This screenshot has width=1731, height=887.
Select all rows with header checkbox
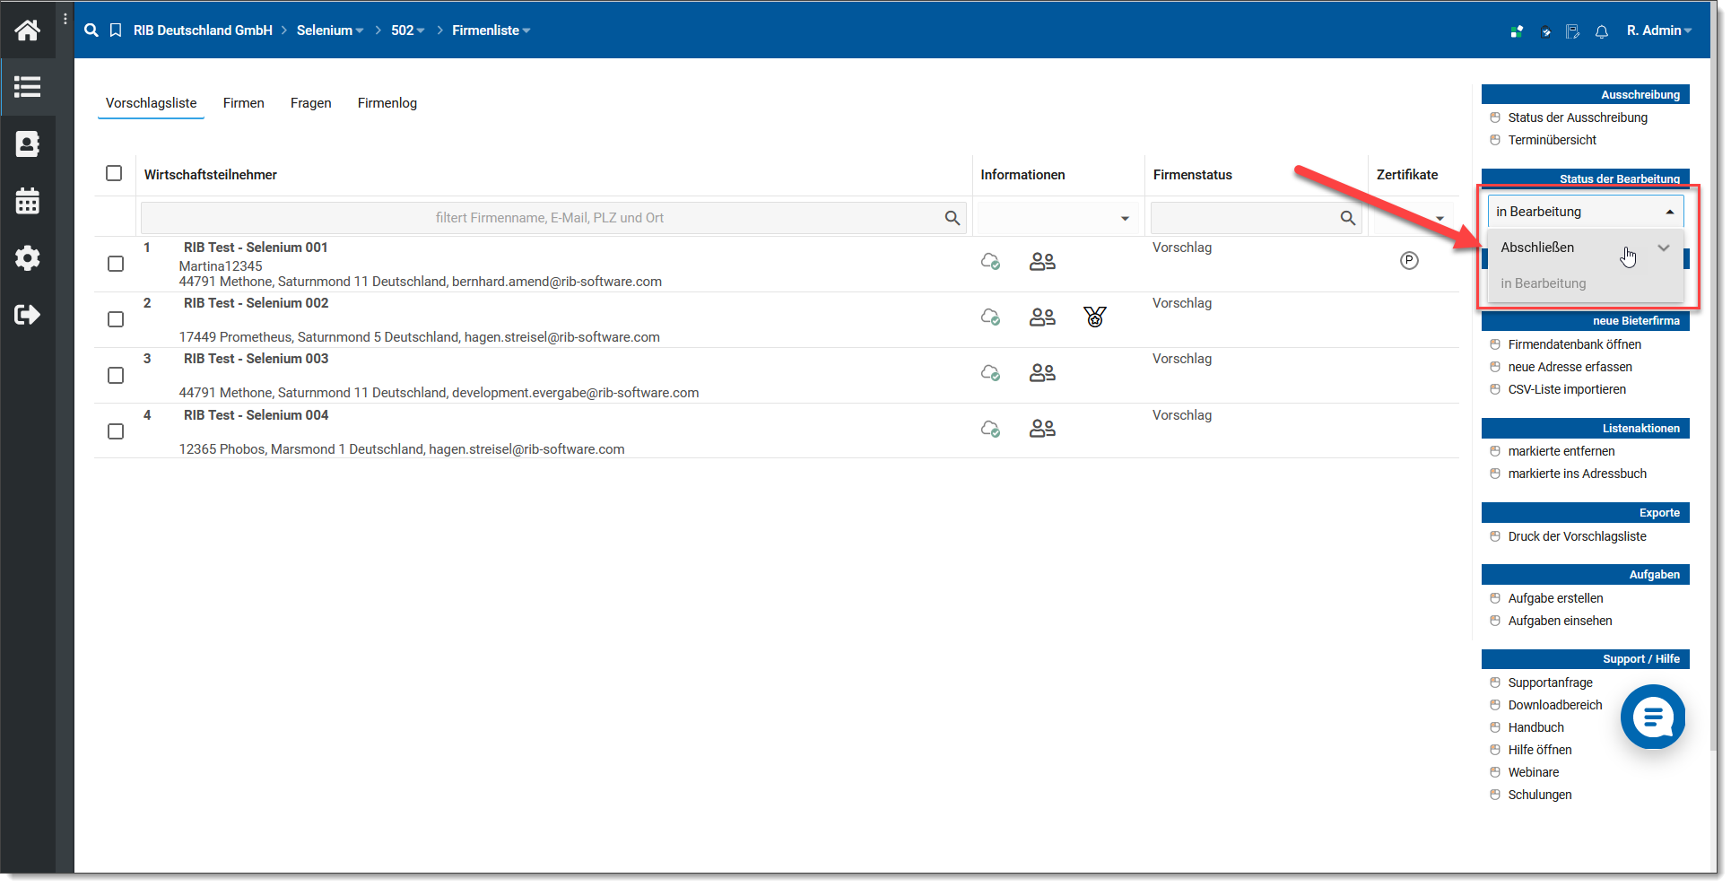pyautogui.click(x=114, y=173)
